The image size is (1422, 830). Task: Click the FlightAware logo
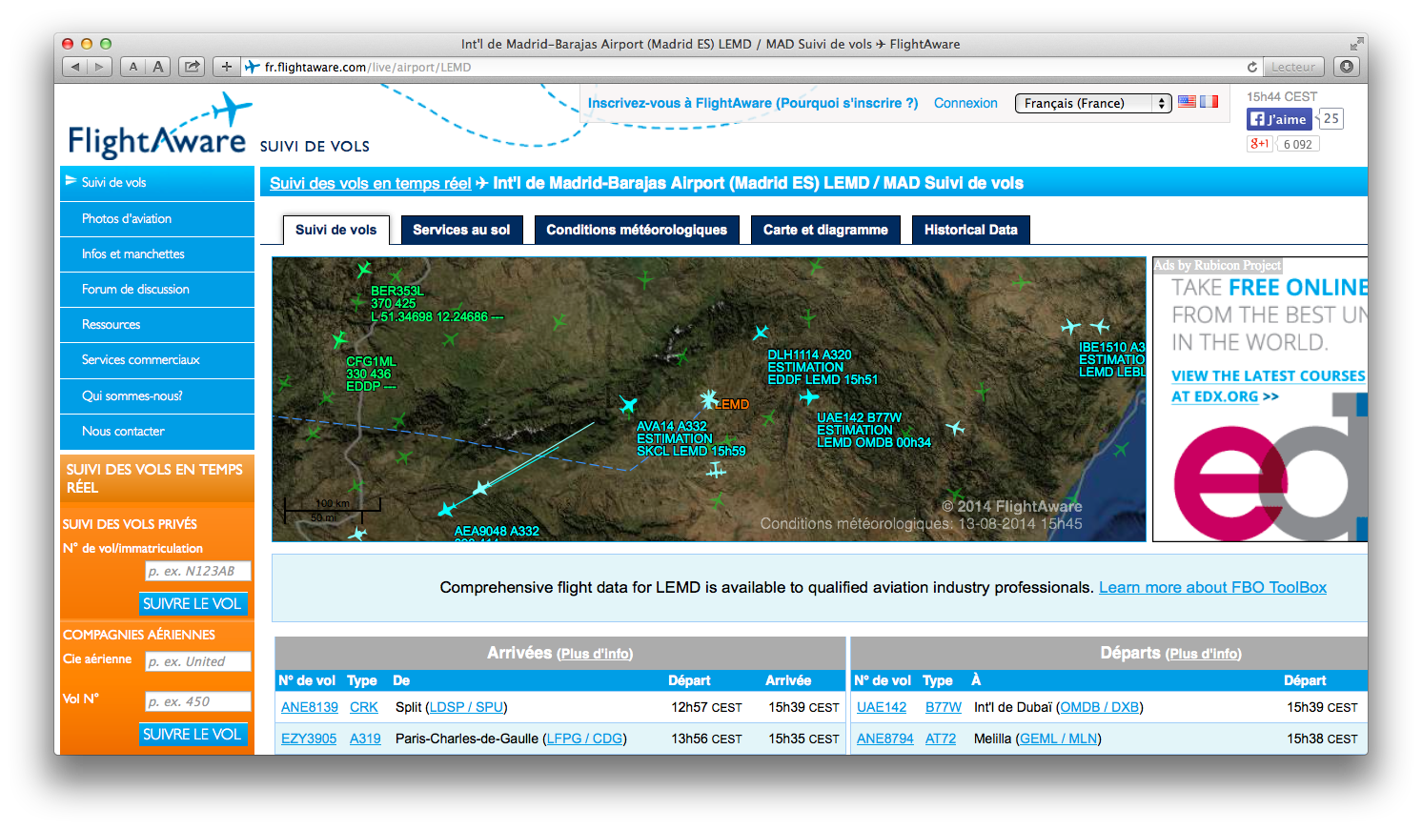point(158,129)
